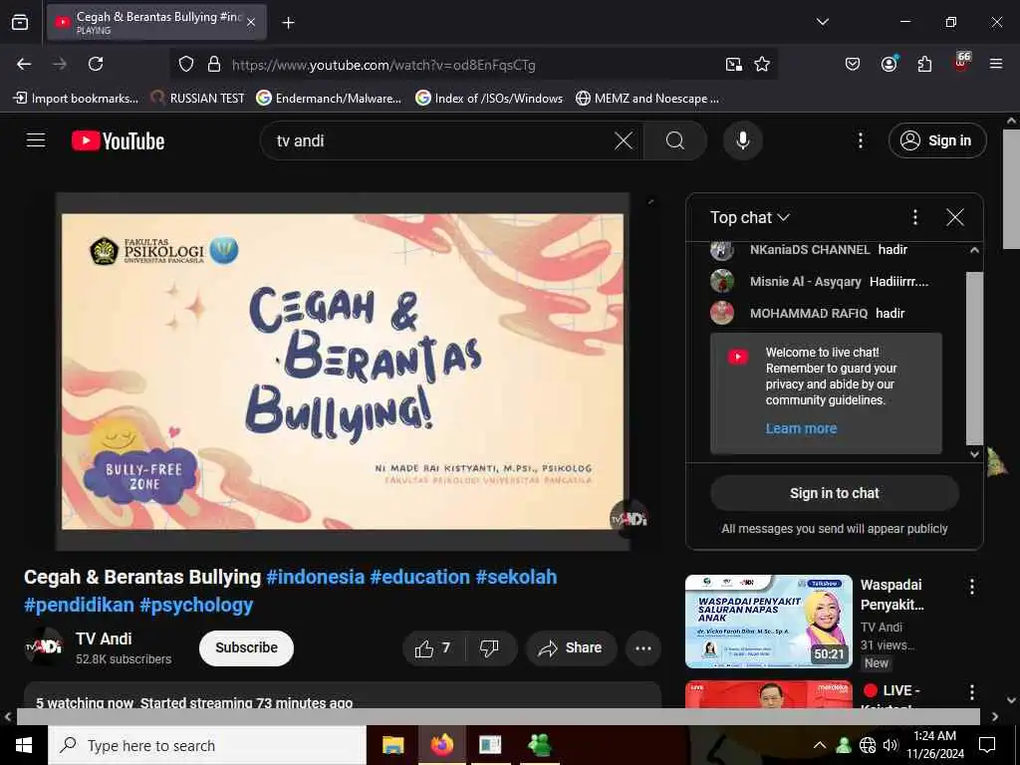The height and width of the screenshot is (765, 1020).
Task: Click the chat scrollbar up arrow
Action: (974, 250)
